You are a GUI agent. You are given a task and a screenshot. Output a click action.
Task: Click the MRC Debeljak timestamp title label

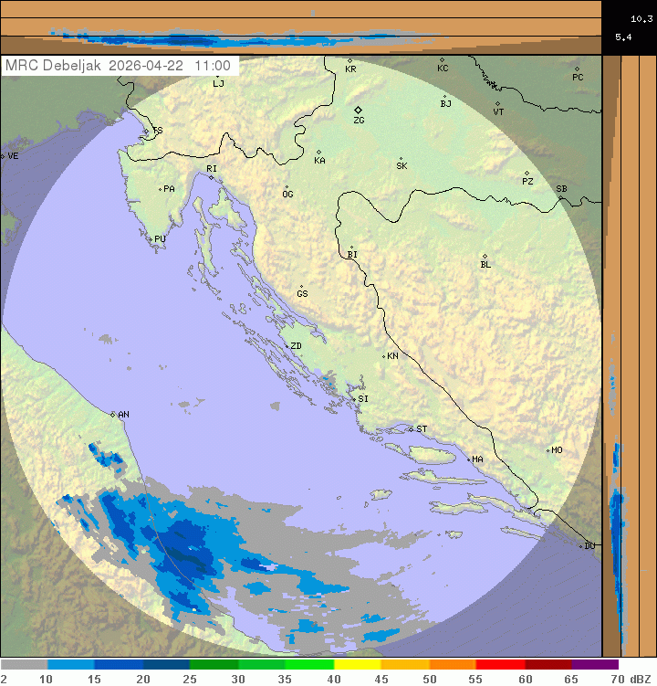[120, 66]
